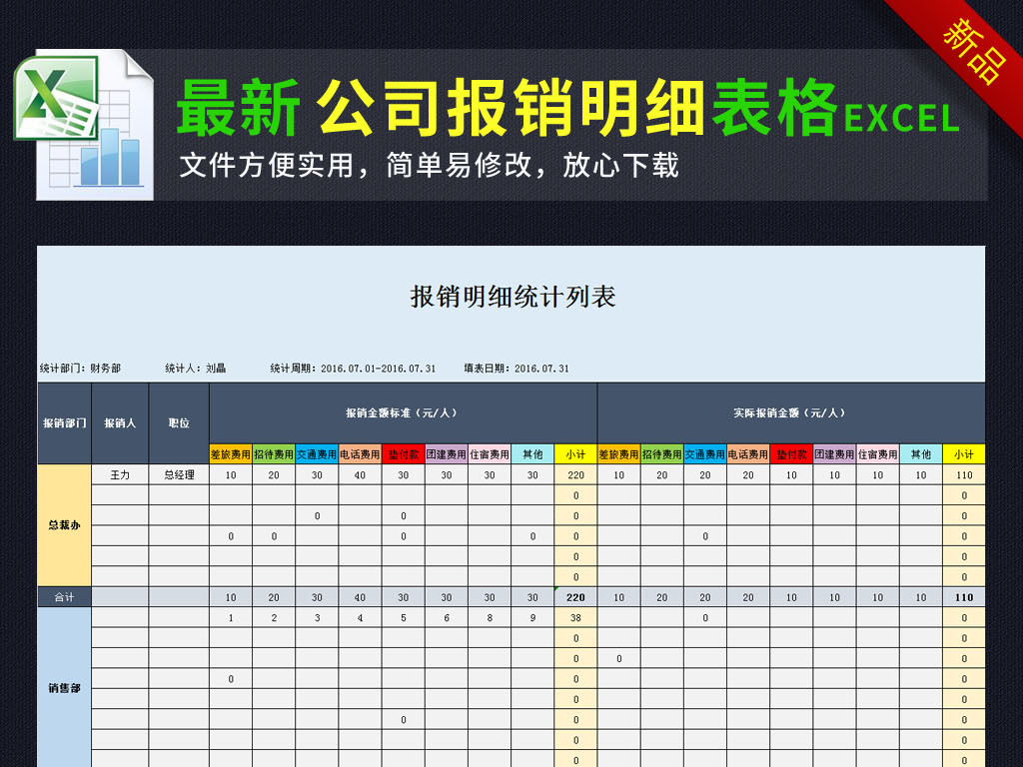Select the 职位 header cell
Screen dimensions: 1023x767
point(179,422)
